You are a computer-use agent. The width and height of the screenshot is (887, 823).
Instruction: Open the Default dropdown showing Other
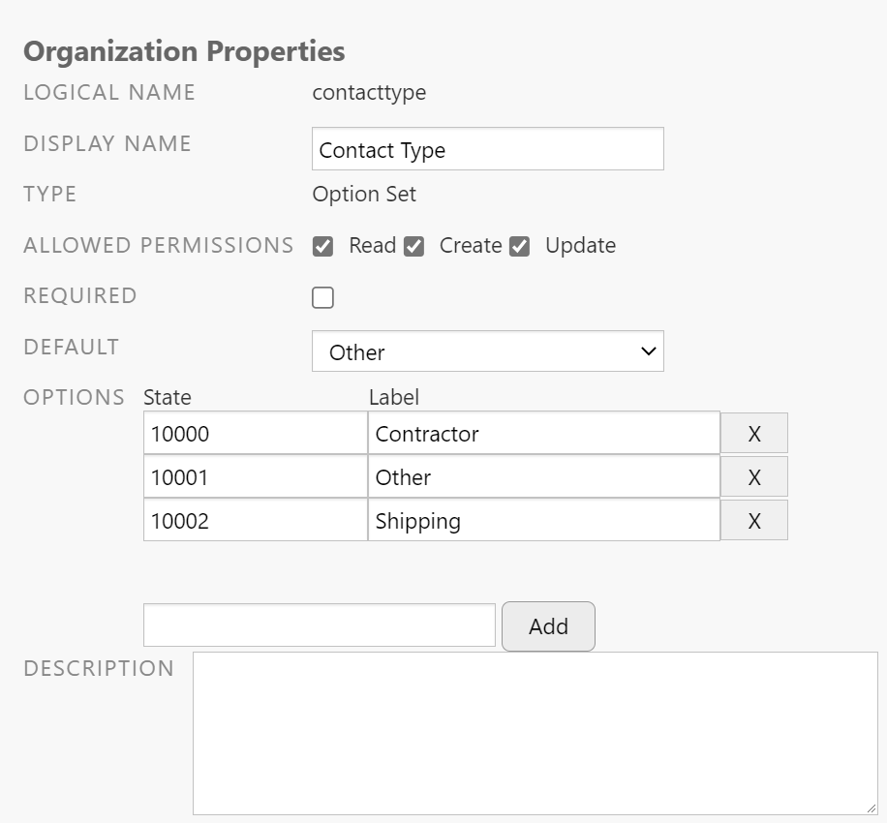488,351
